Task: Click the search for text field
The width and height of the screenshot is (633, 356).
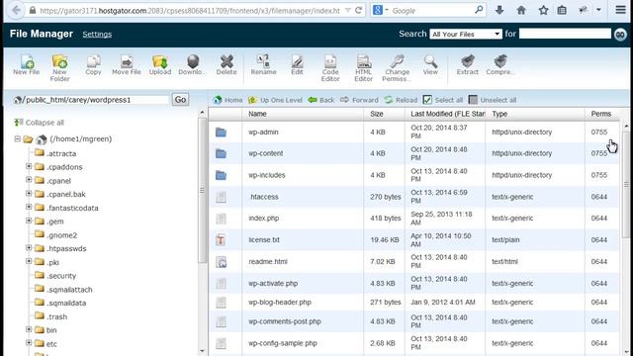Action: [x=565, y=34]
